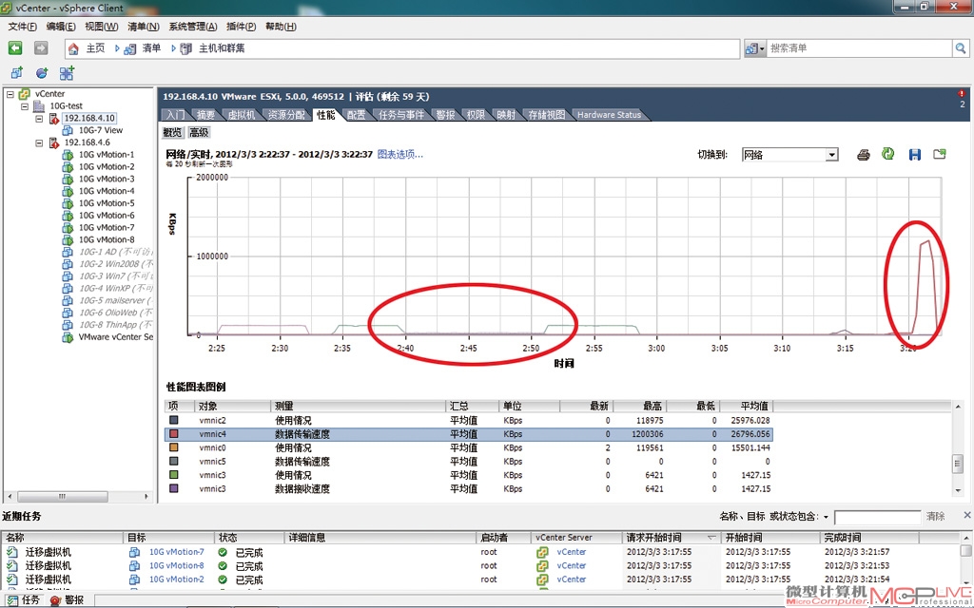974x608 pixels.
Task: Click the vmnic4 red legend swatch
Action: coord(174,433)
